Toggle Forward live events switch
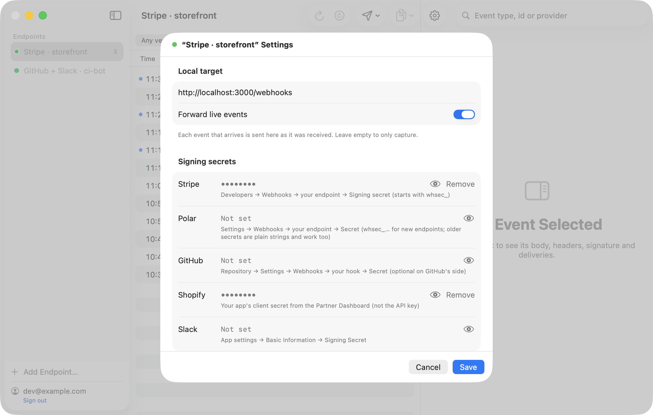This screenshot has width=653, height=415. (x=464, y=114)
